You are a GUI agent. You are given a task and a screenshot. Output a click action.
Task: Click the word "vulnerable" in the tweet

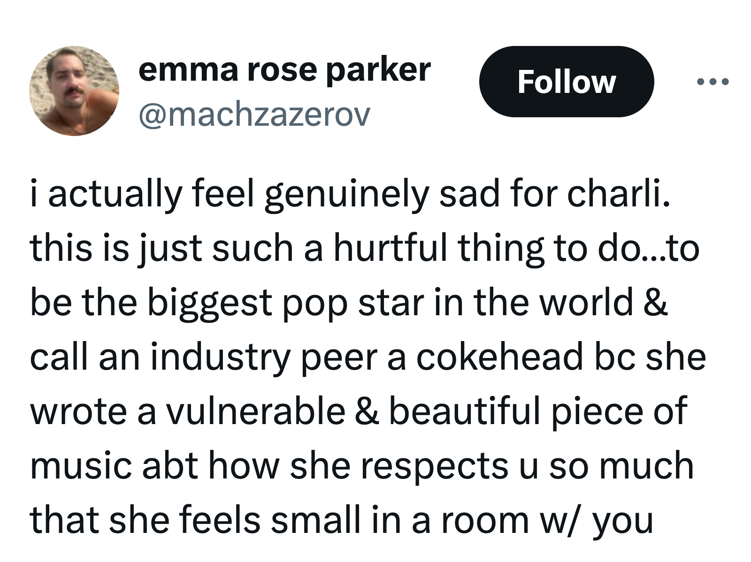(x=256, y=411)
